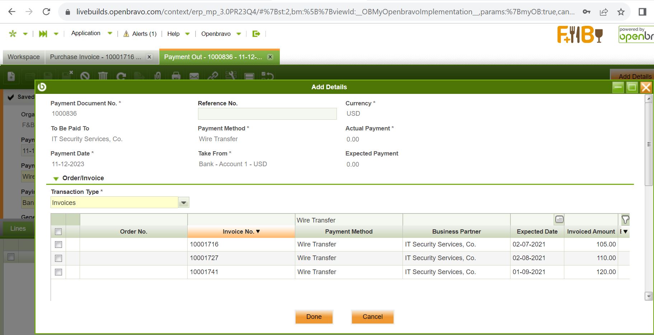Check the box for invoice 10001716

pos(58,245)
